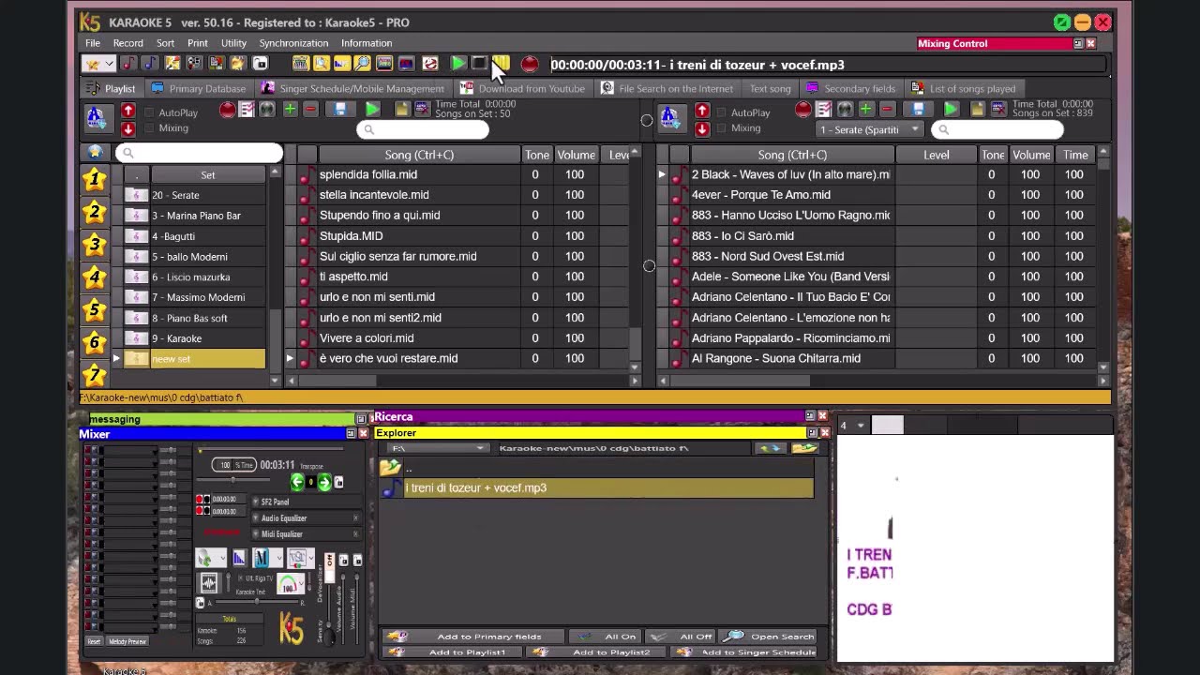Add a song with second playlist's green plus
The image size is (1200, 675).
pyautogui.click(x=865, y=110)
